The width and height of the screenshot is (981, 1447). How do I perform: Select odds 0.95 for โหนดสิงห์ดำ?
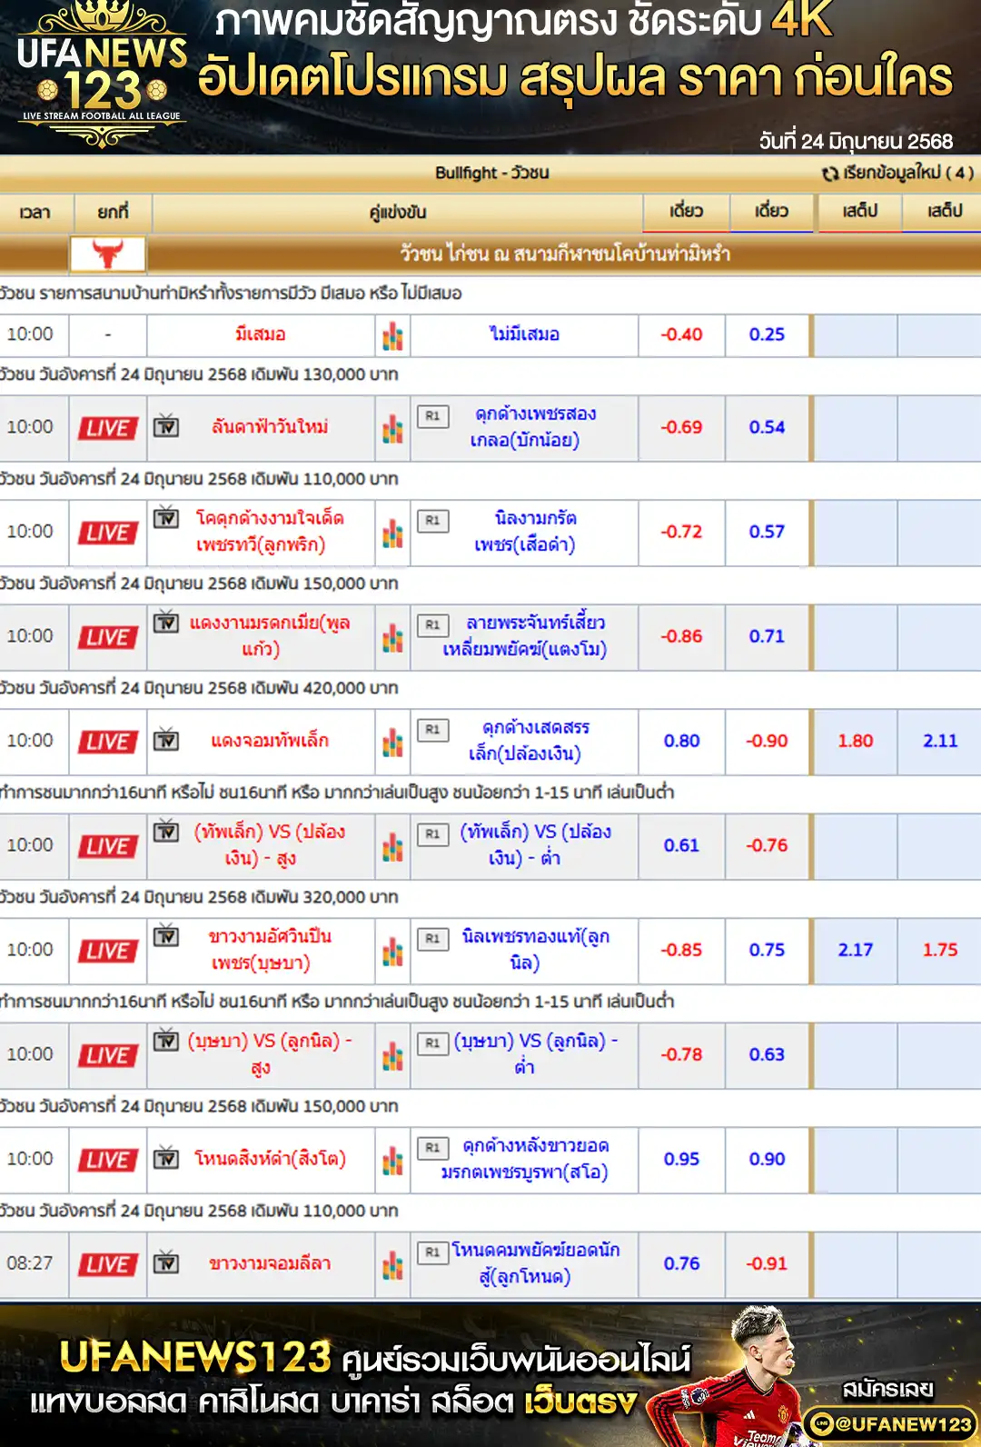(x=681, y=1159)
